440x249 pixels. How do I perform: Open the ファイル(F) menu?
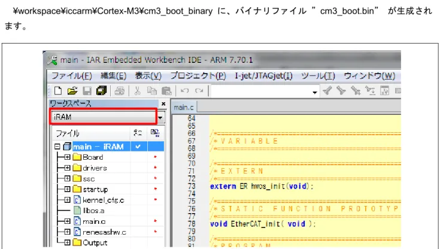coord(72,76)
